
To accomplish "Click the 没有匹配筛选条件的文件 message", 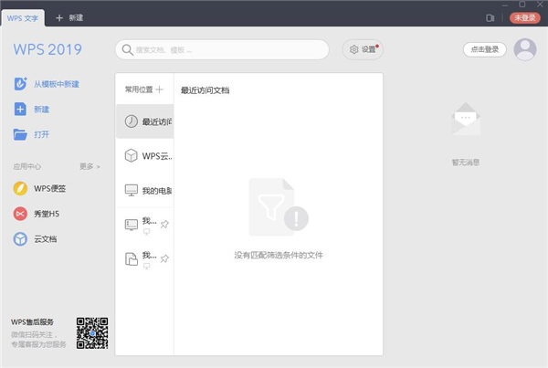I will pyautogui.click(x=279, y=255).
